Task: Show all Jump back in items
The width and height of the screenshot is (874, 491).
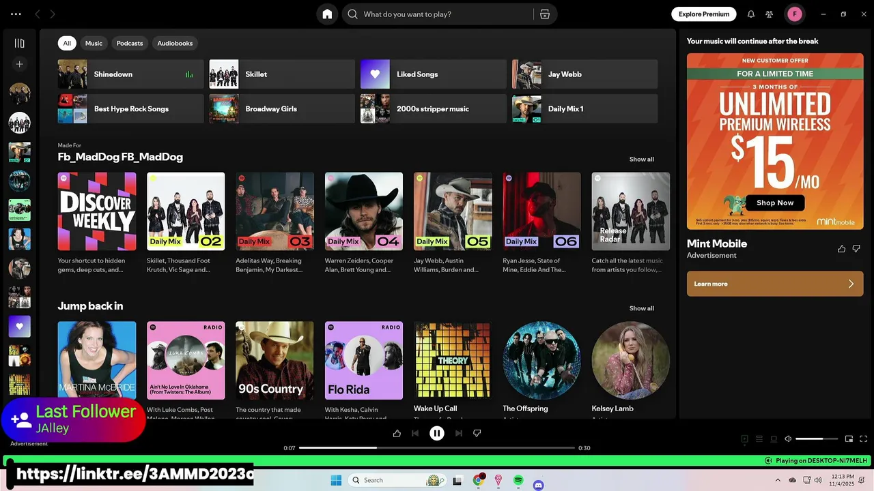Action: click(x=641, y=308)
